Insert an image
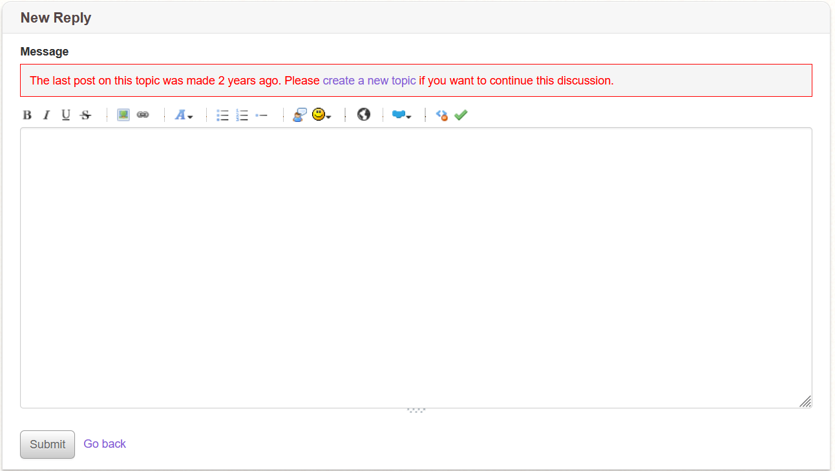Screen dimensions: 835x471 click(123, 114)
